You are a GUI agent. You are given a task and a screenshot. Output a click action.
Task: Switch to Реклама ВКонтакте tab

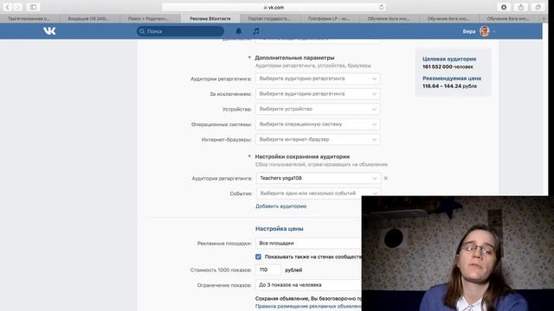pyautogui.click(x=209, y=18)
